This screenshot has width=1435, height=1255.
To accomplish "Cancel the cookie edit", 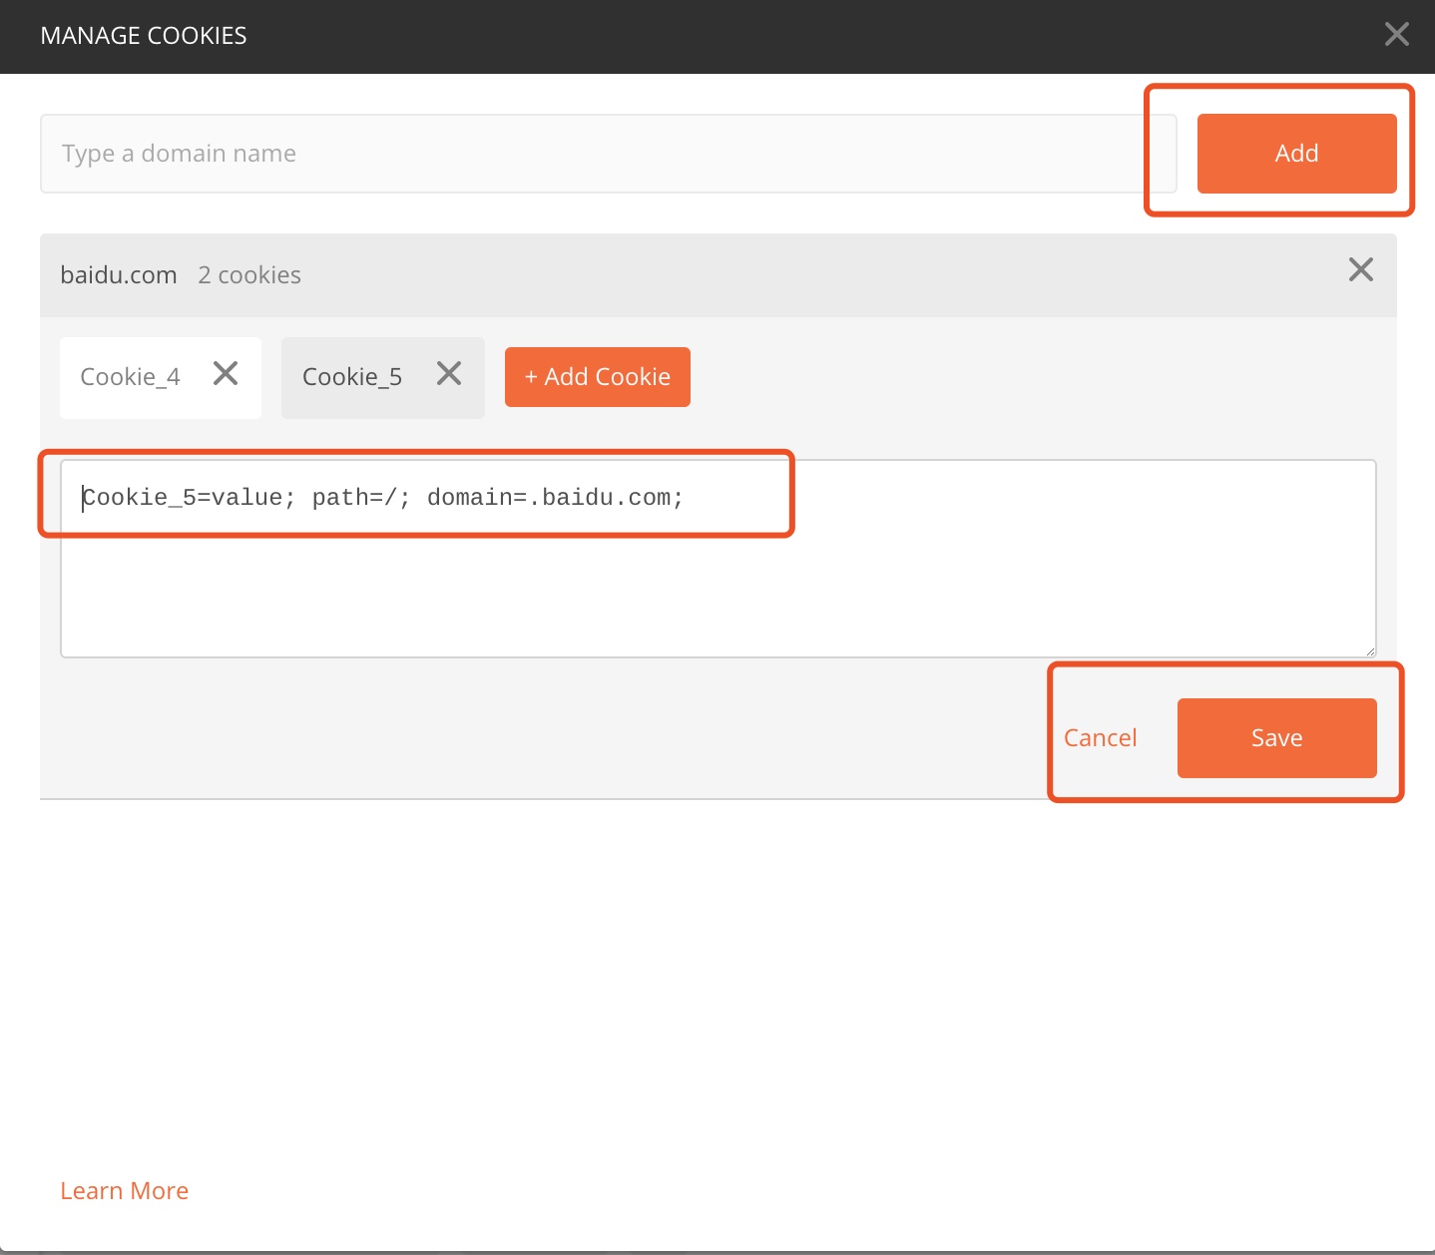I will [1100, 738].
